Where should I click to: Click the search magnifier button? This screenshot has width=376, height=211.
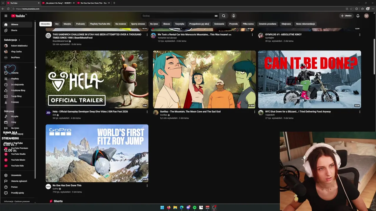pos(224,16)
